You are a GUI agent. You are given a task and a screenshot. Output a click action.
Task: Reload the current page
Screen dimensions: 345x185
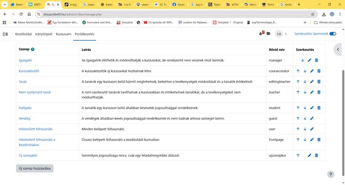point(21,14)
